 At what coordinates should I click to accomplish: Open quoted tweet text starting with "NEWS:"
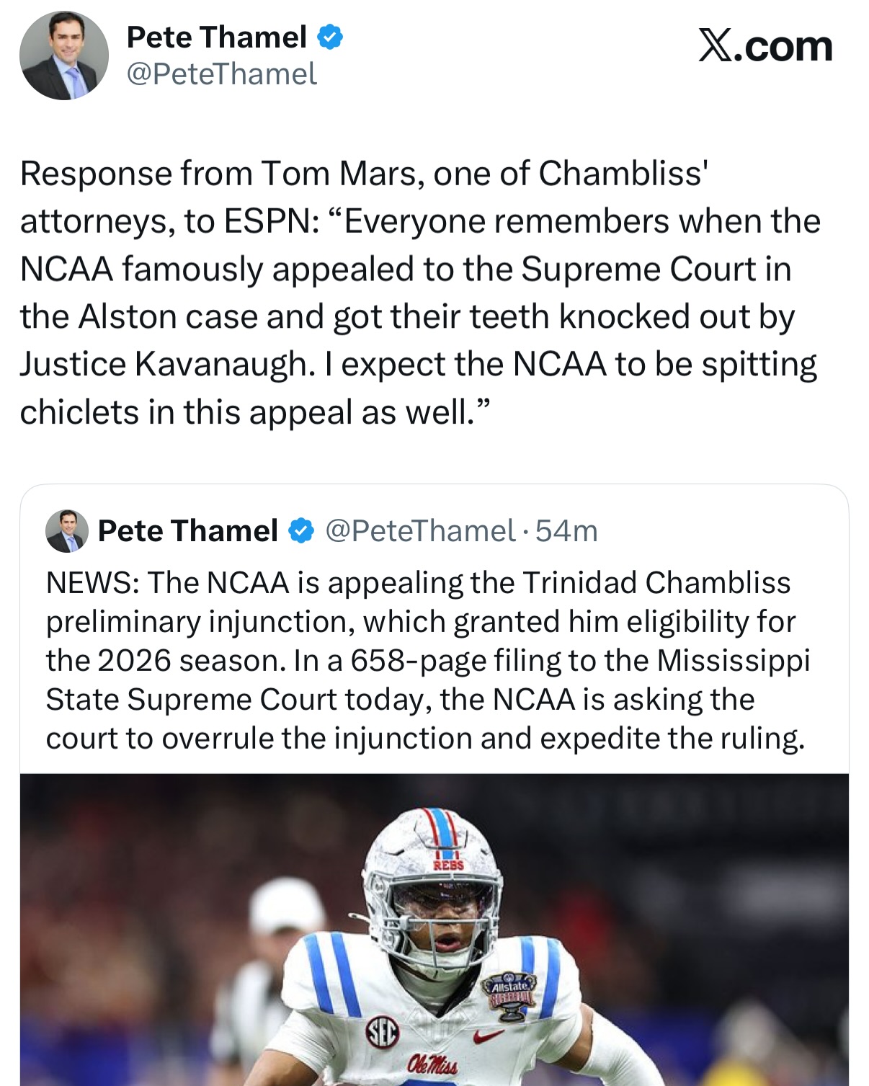pyautogui.click(x=425, y=660)
